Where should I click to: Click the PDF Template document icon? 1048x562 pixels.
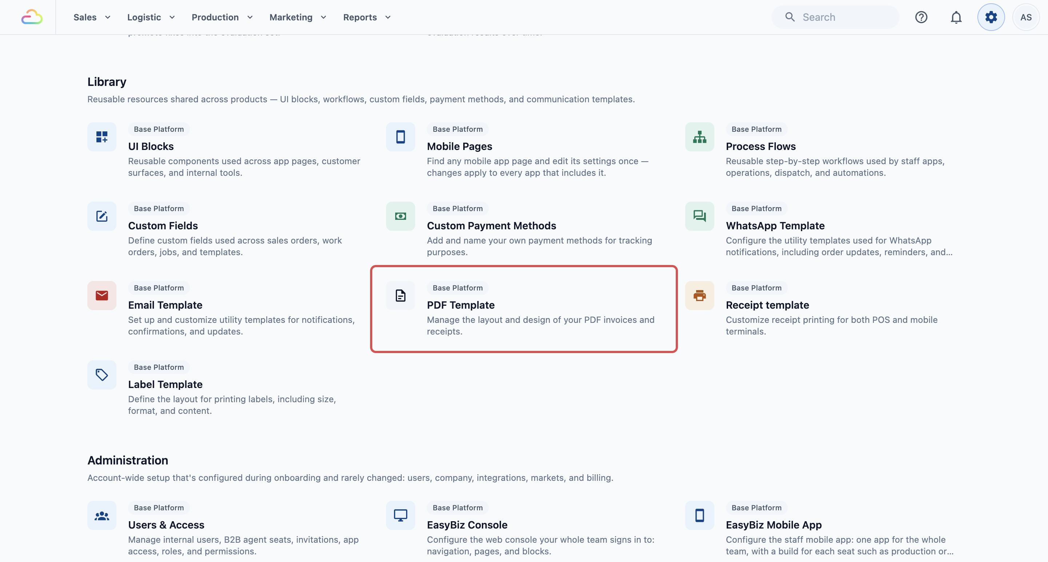click(x=400, y=296)
